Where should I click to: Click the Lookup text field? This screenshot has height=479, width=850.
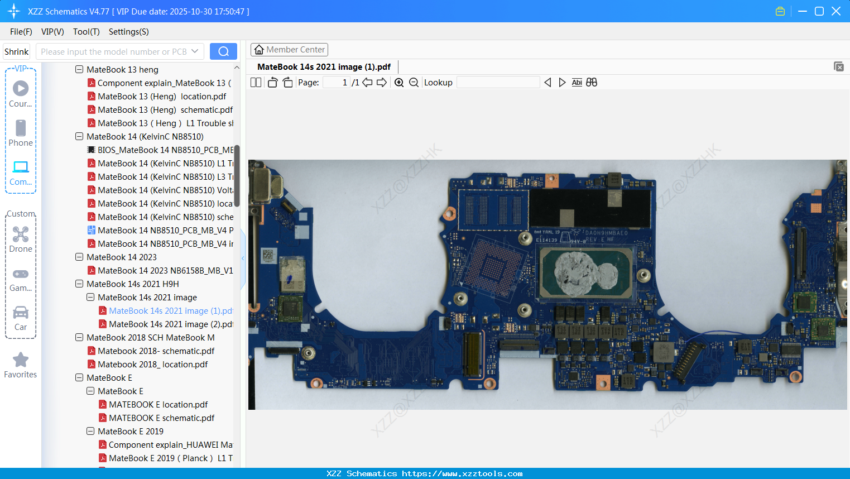click(x=498, y=83)
